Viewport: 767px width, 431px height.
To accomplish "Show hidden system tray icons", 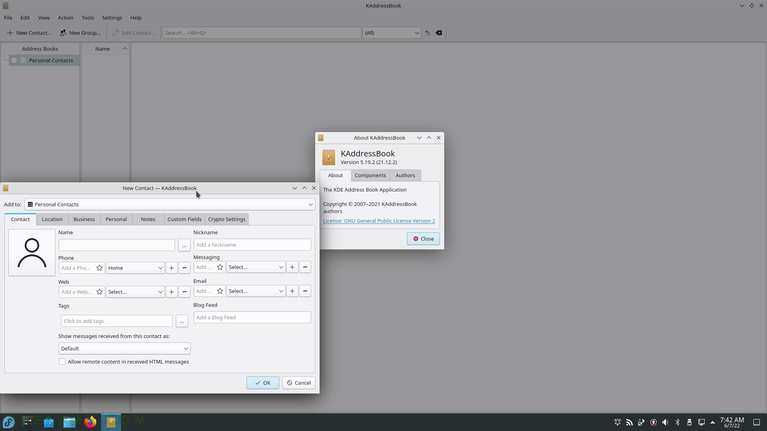I will (713, 422).
